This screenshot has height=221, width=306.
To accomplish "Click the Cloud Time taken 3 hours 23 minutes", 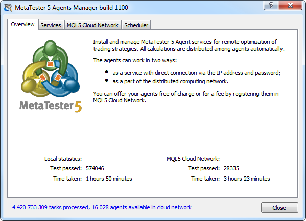I will pyautogui.click(x=247, y=179).
